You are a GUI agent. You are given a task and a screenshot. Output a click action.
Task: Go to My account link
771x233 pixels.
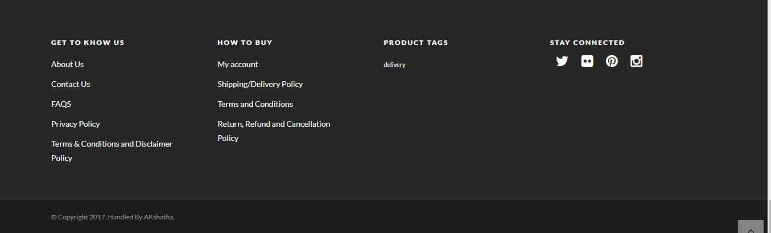point(238,64)
